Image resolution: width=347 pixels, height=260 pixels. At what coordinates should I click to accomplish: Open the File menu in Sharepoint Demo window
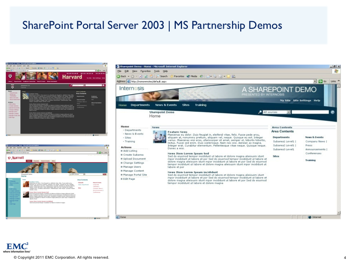[x=119, y=71]
